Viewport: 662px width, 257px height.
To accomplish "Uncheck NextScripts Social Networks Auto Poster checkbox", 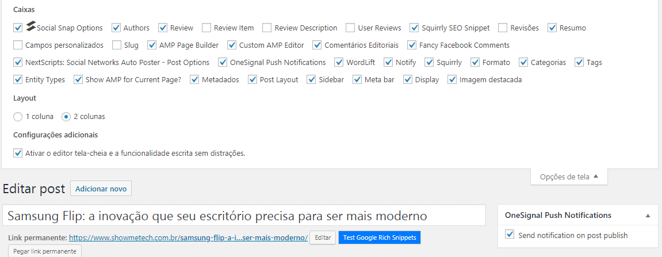I will (18, 63).
